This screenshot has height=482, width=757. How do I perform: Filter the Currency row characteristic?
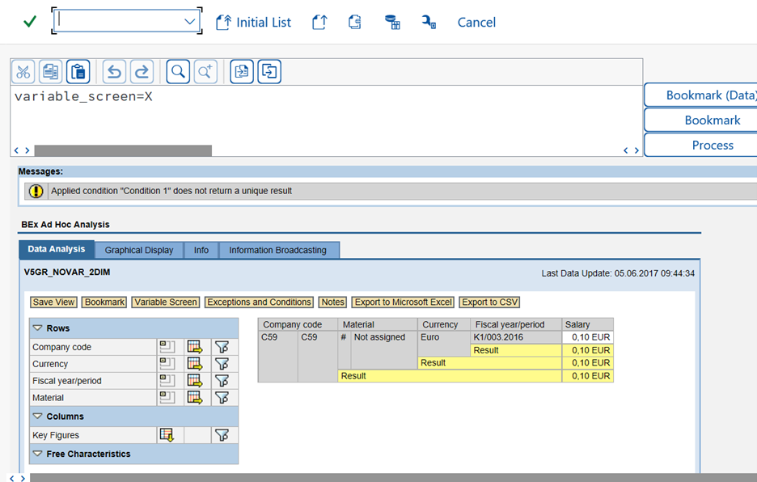click(222, 364)
